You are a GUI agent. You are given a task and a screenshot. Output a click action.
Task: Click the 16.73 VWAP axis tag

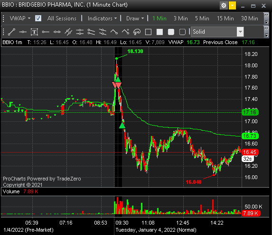point(250,136)
